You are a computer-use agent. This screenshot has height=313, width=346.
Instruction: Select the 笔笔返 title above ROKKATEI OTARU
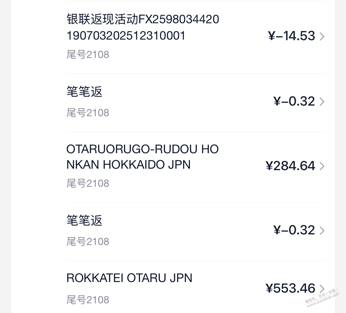[84, 221]
